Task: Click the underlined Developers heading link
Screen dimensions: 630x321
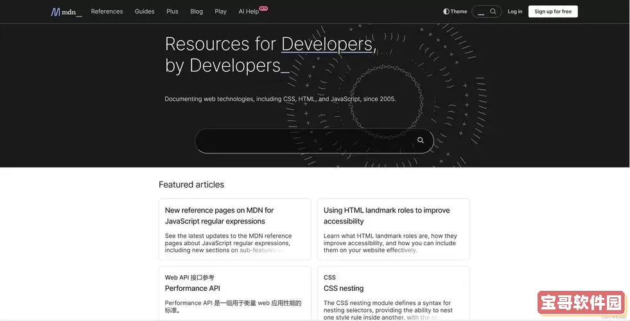Action: coord(327,44)
